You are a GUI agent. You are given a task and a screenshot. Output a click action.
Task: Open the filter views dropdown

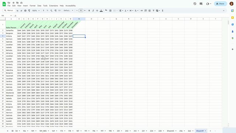158,11
